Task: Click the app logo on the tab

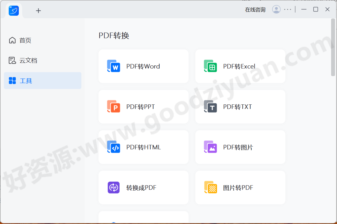Action: [13, 10]
